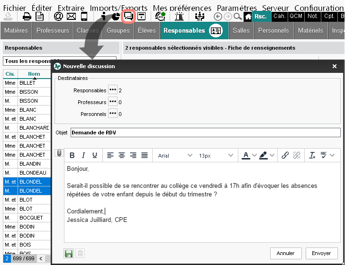Clear formatting with Tx icon

(312, 155)
